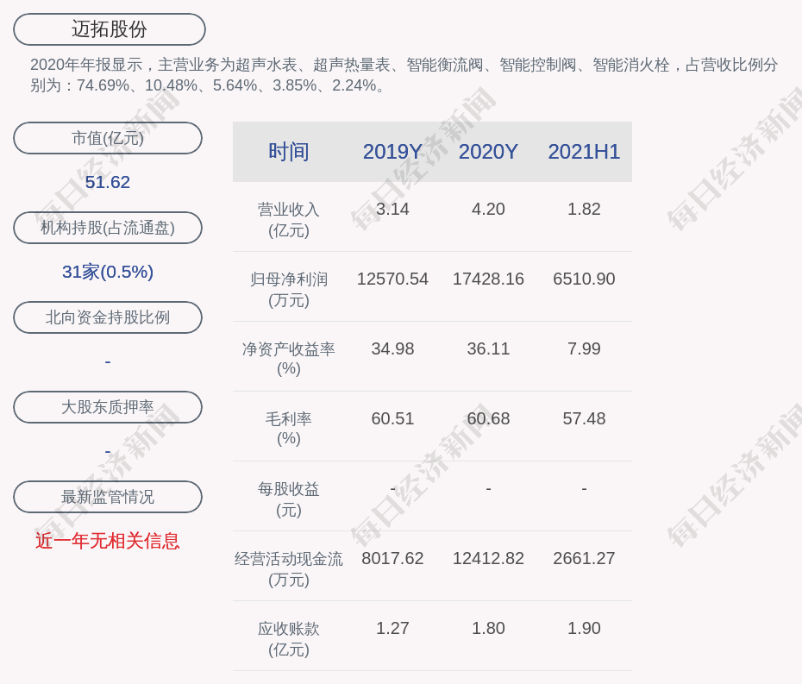Click the 机构持股(占流通盘) label

108,228
